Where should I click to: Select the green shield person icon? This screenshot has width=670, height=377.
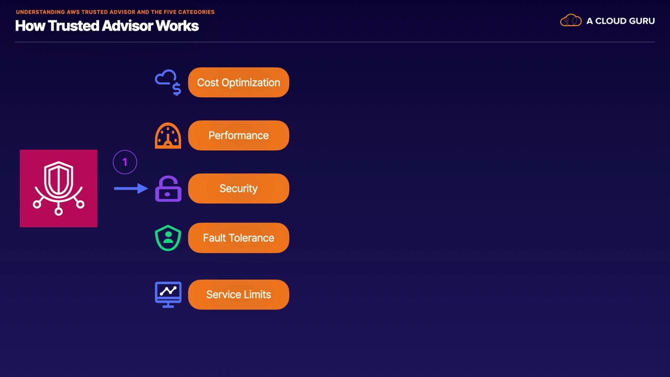coord(168,238)
